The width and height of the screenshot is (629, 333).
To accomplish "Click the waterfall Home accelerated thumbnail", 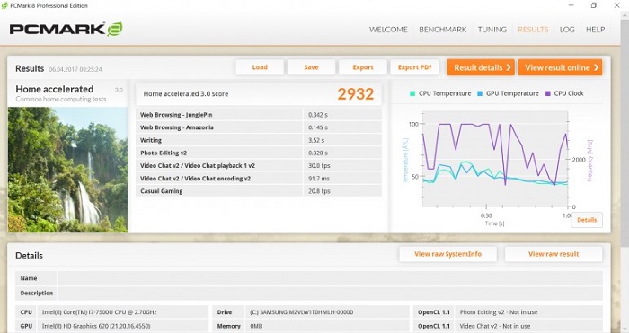I will click(67, 170).
